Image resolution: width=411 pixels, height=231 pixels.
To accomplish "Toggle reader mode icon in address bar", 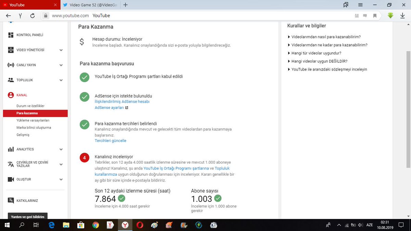I will [x=357, y=15].
